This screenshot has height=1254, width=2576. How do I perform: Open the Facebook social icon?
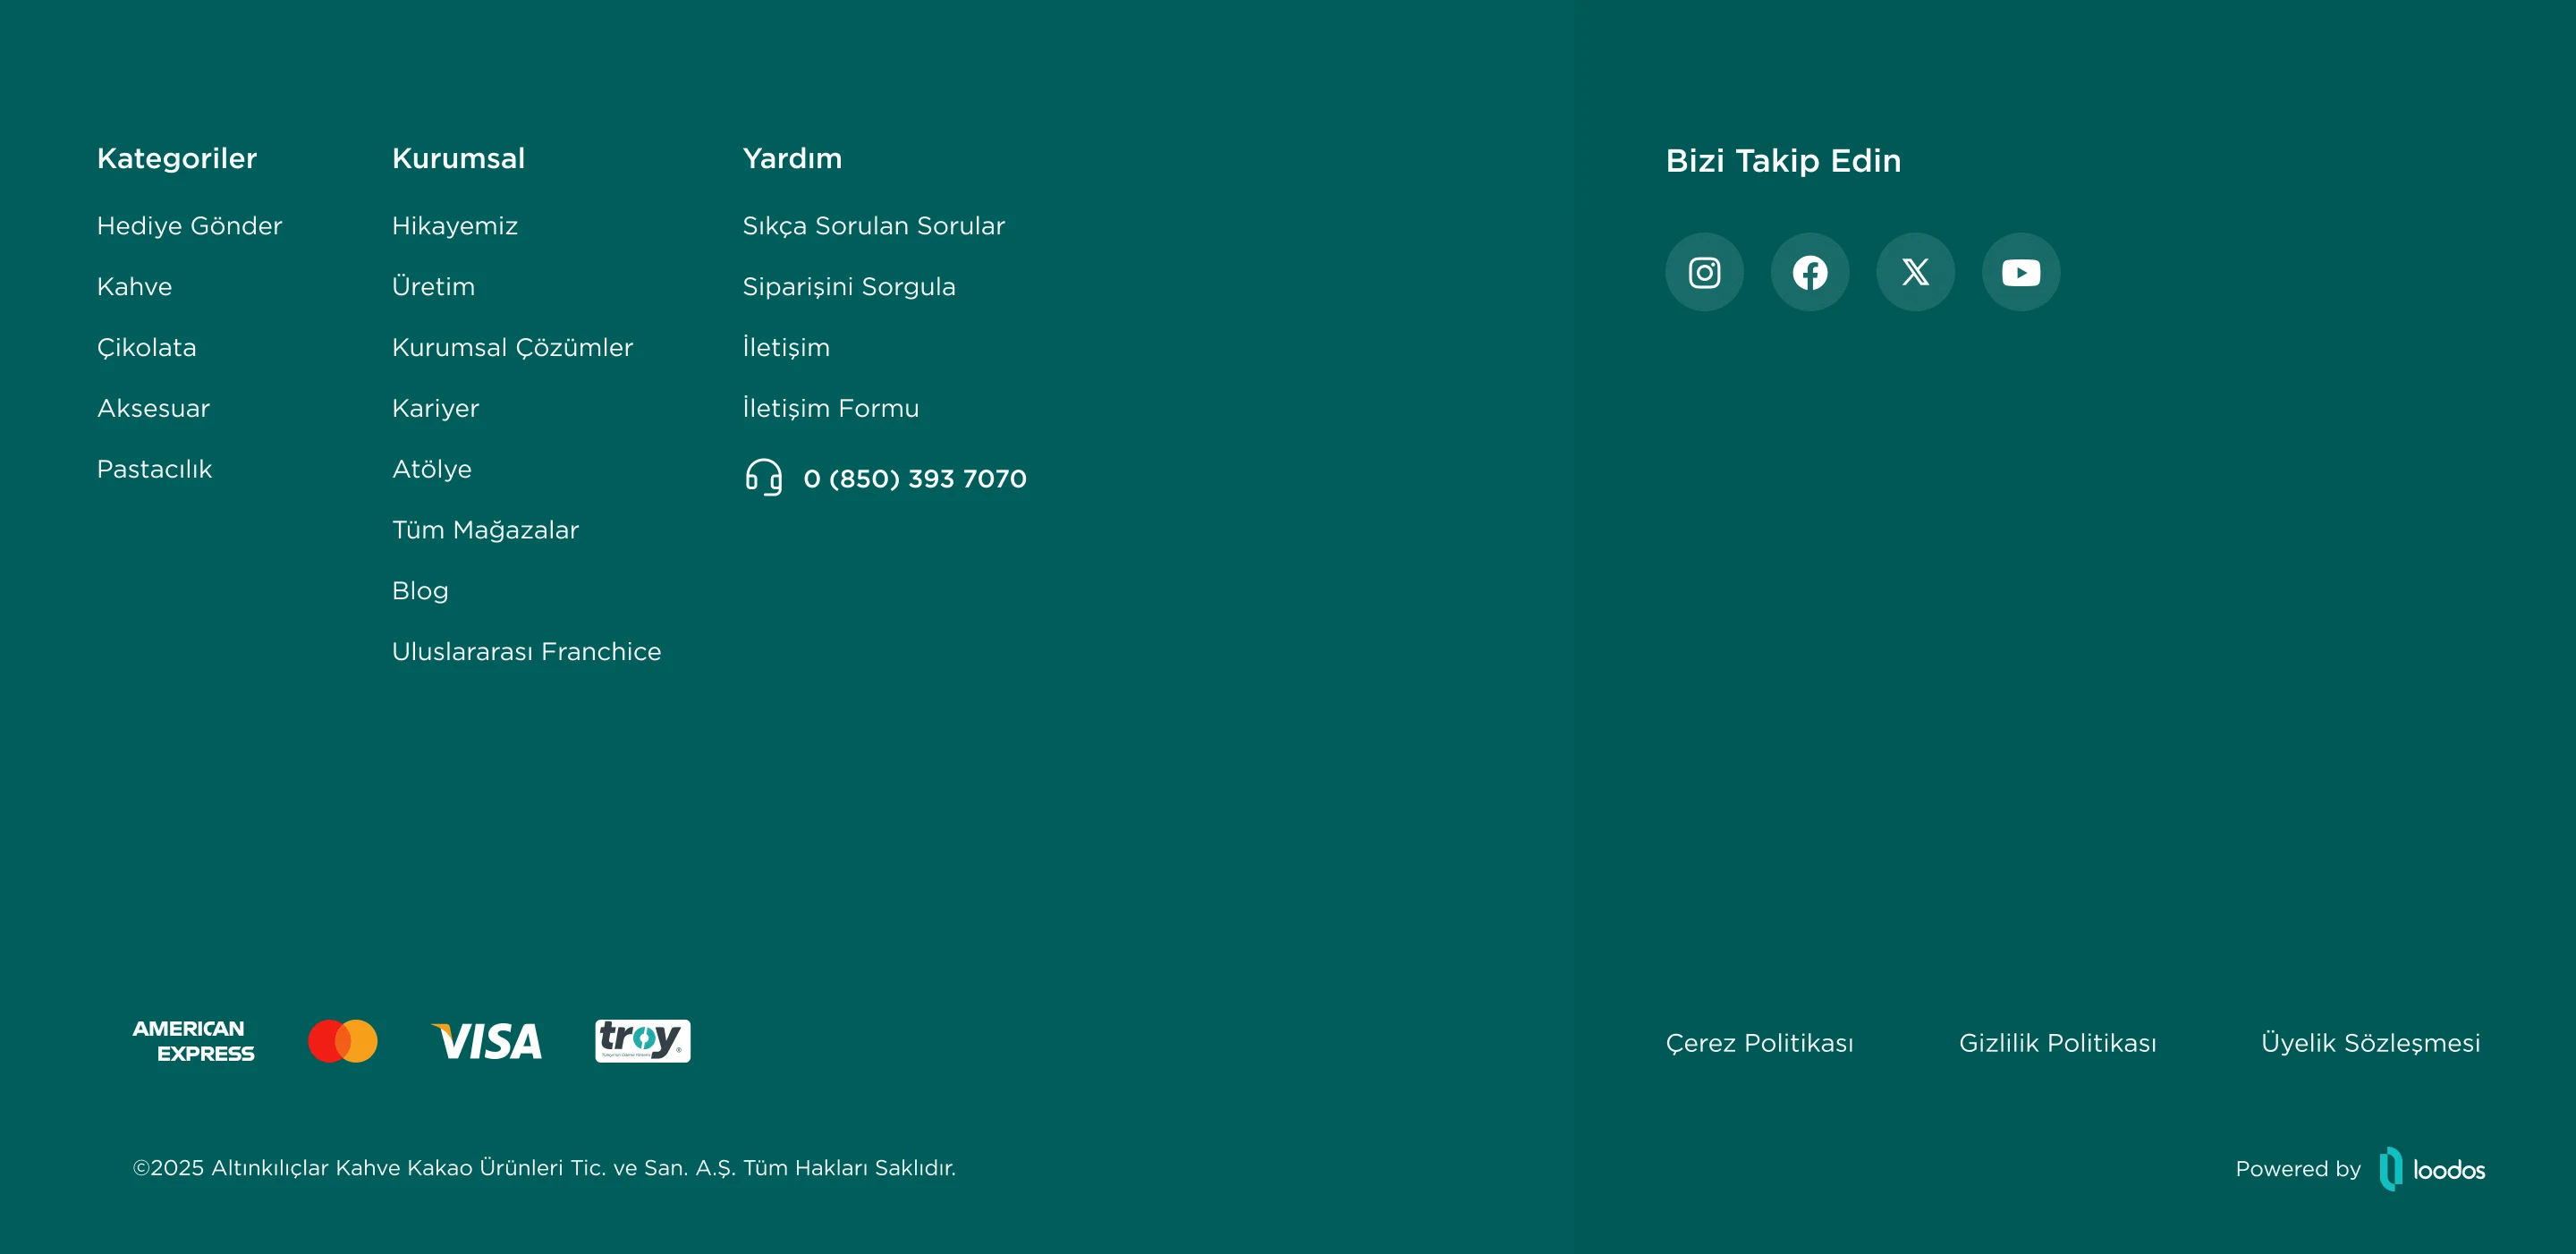coord(1810,272)
